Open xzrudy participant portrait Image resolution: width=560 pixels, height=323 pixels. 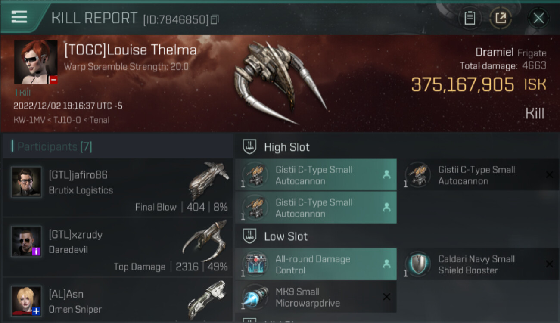[27, 242]
